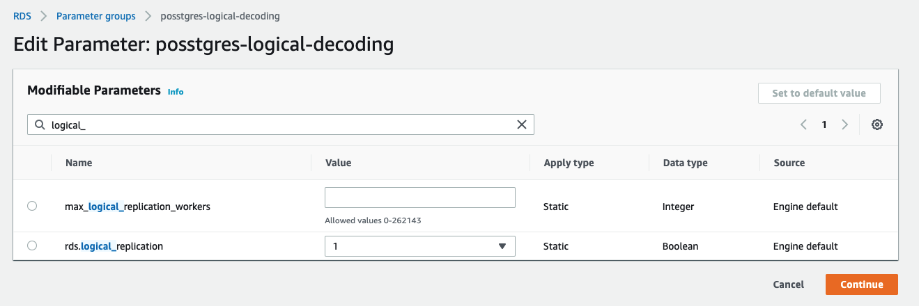
Task: Open the Info link beside Modifiable Parameters
Action: (176, 92)
